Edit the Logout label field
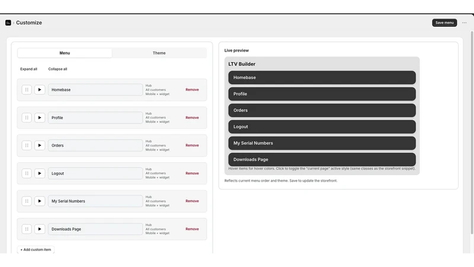 tap(95, 173)
